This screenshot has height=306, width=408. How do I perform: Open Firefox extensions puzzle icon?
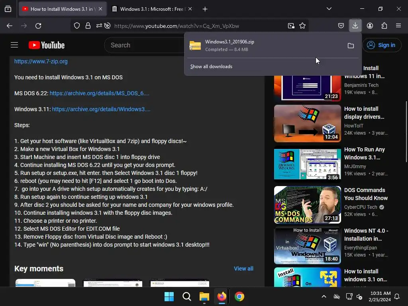384,26
